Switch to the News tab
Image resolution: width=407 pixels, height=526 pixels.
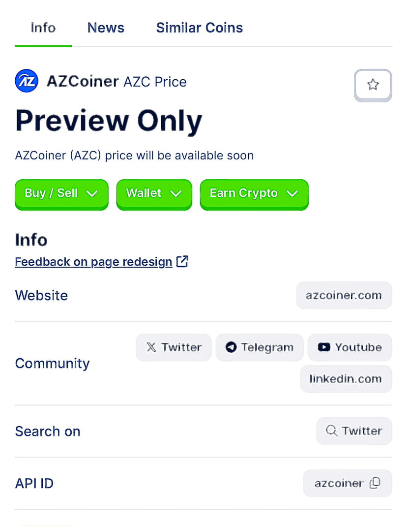click(106, 28)
